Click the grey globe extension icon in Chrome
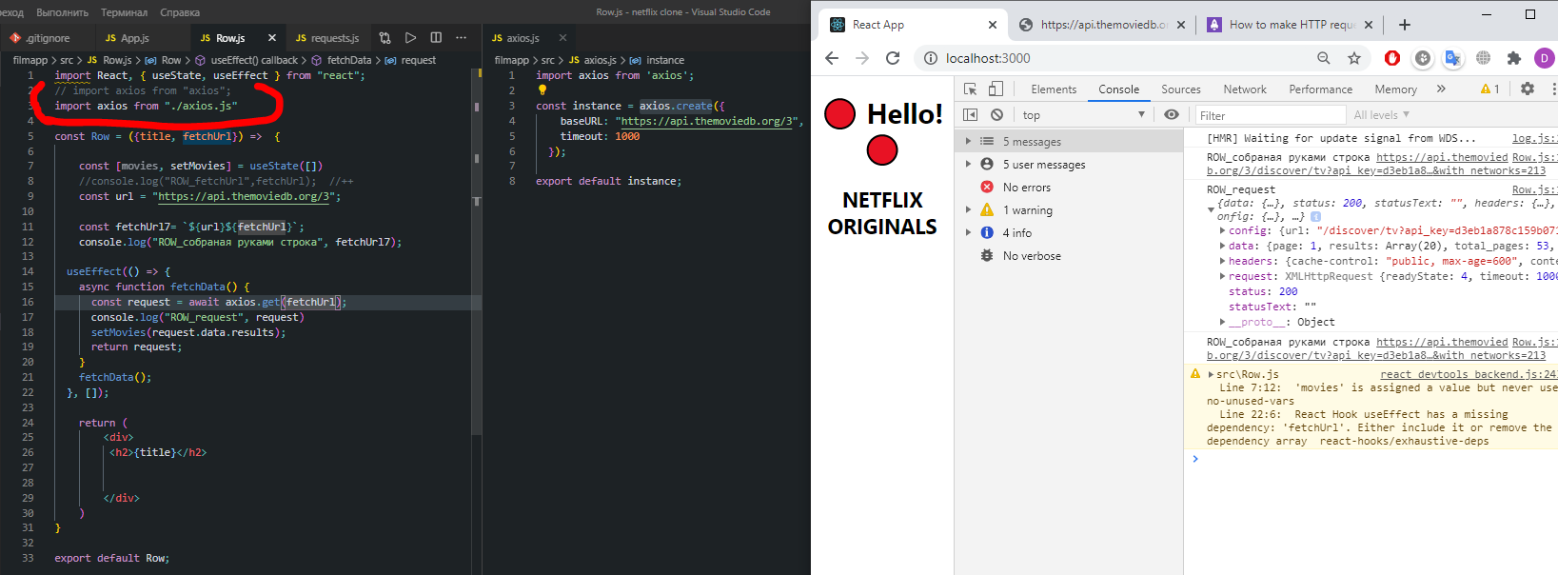Image resolution: width=1558 pixels, height=575 pixels. coord(1483,58)
